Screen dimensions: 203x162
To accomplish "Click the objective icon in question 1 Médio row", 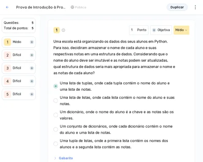I will pyautogui.click(x=32, y=42).
